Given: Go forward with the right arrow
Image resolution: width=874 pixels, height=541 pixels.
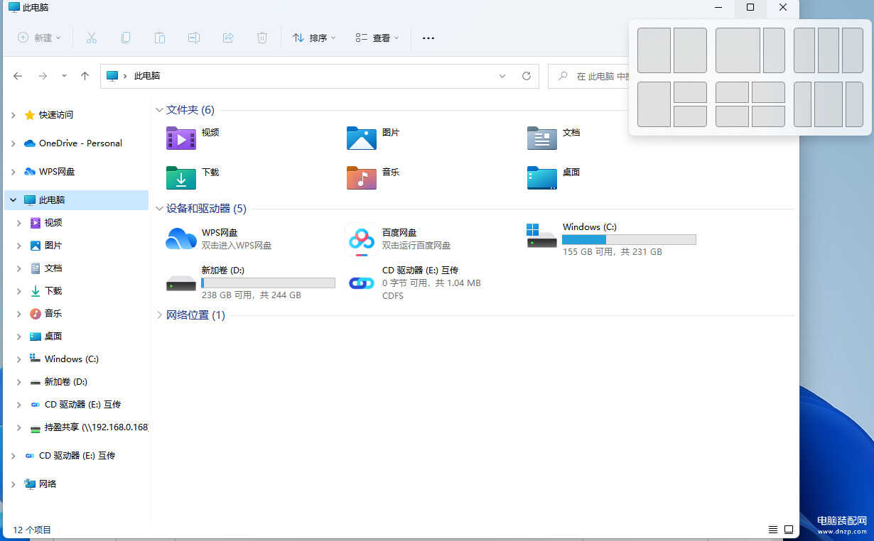Looking at the screenshot, I should point(43,76).
